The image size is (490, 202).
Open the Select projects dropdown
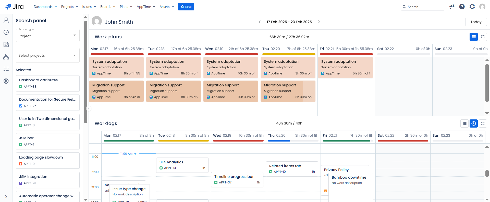[x=47, y=55]
